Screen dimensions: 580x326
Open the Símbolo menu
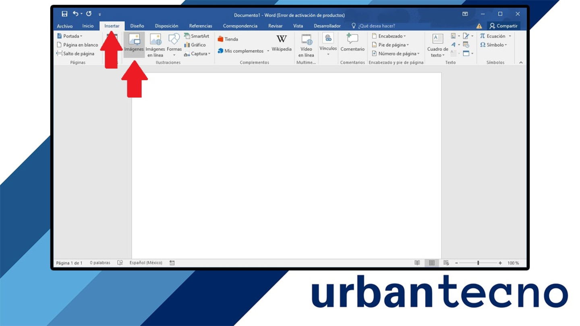pos(493,45)
